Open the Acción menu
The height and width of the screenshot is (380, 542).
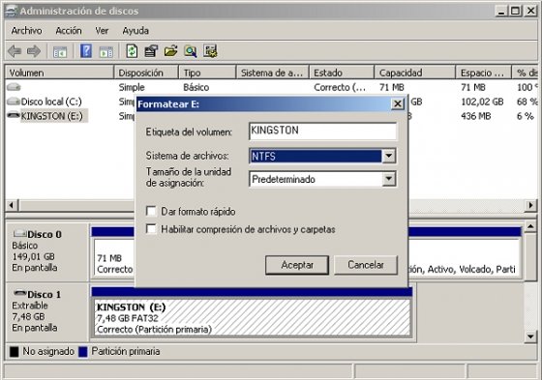[x=69, y=31]
